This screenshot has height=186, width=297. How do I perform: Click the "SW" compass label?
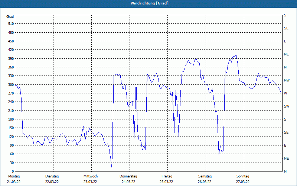click(x=287, y=106)
